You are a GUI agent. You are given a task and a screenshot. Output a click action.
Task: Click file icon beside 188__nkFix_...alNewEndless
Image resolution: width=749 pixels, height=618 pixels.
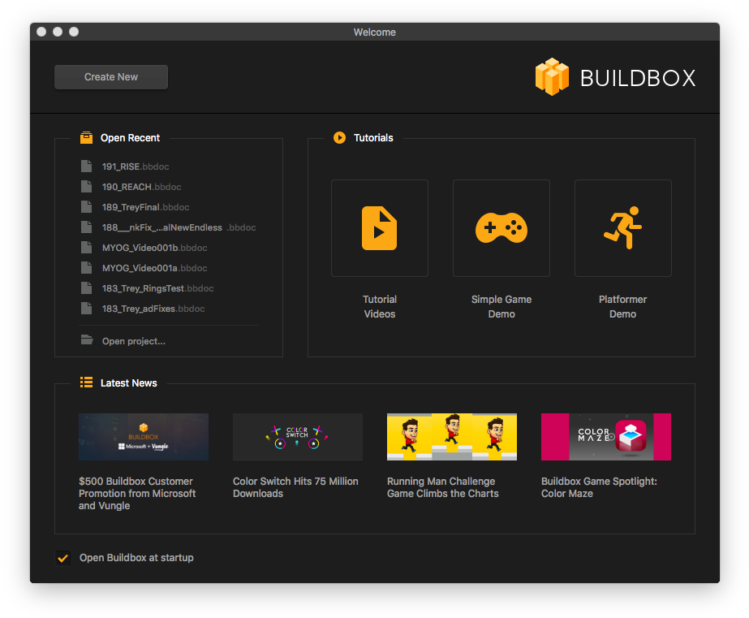[x=87, y=227]
